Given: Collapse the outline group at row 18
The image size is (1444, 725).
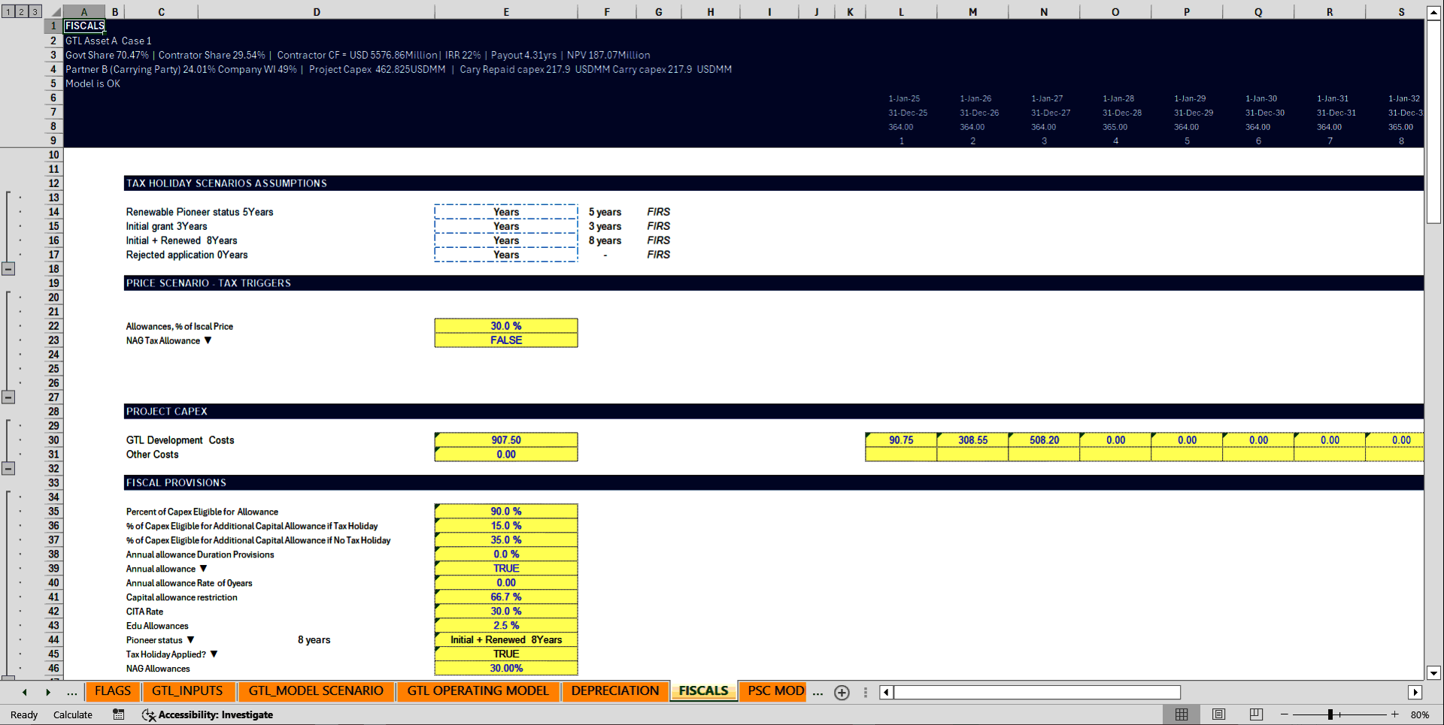Looking at the screenshot, I should tap(8, 269).
